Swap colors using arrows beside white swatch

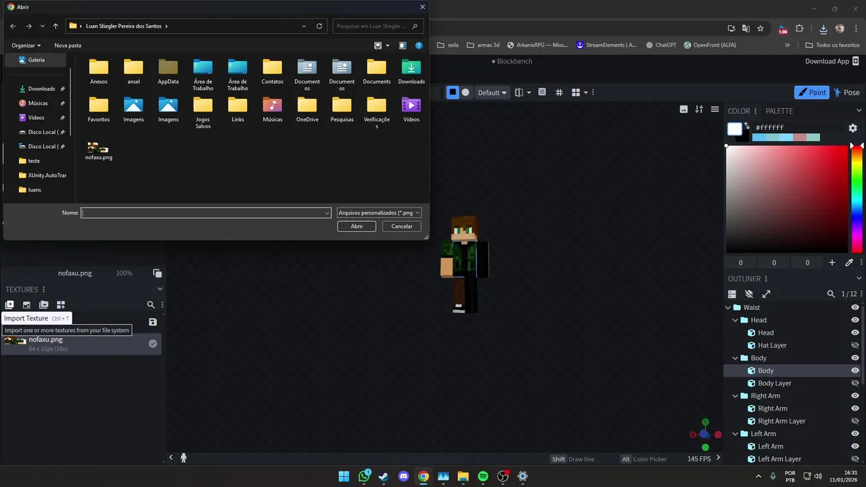tap(747, 126)
